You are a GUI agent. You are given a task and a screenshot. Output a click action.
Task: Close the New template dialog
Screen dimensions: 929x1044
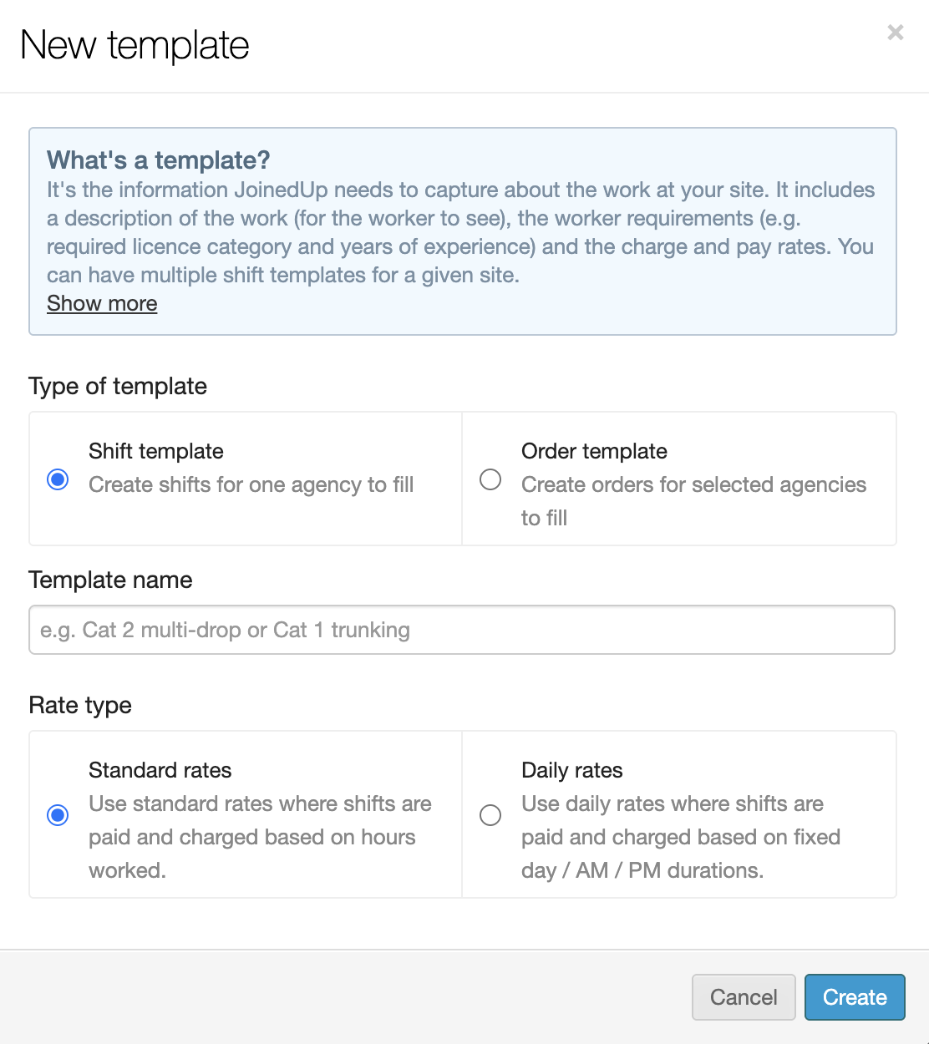point(895,33)
